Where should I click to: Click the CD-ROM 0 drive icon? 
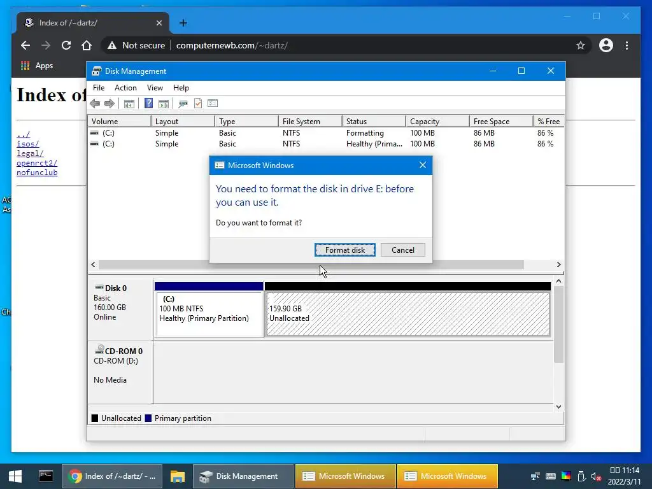click(x=99, y=350)
